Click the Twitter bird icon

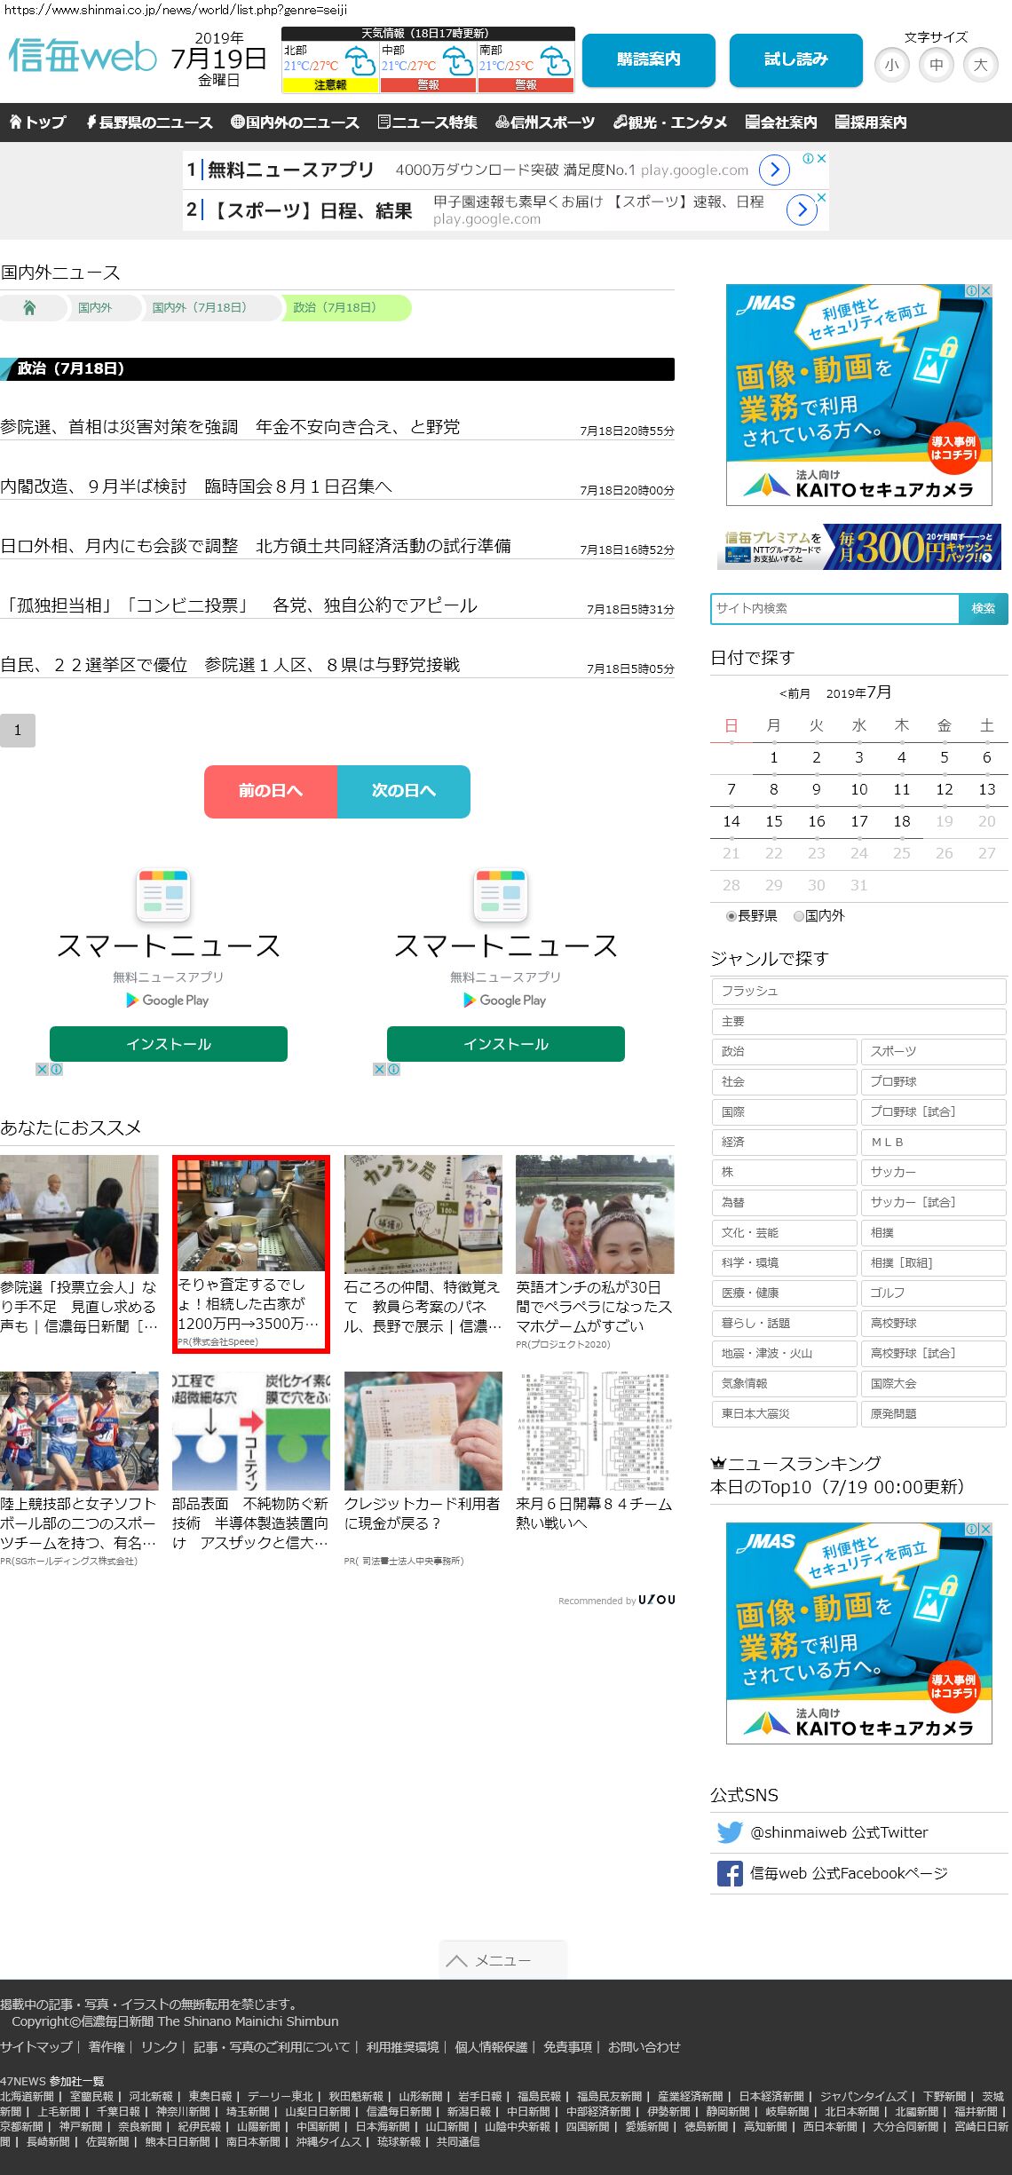tap(730, 1832)
